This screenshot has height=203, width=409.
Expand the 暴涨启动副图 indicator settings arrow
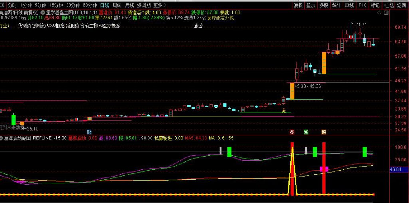pyautogui.click(x=1, y=138)
